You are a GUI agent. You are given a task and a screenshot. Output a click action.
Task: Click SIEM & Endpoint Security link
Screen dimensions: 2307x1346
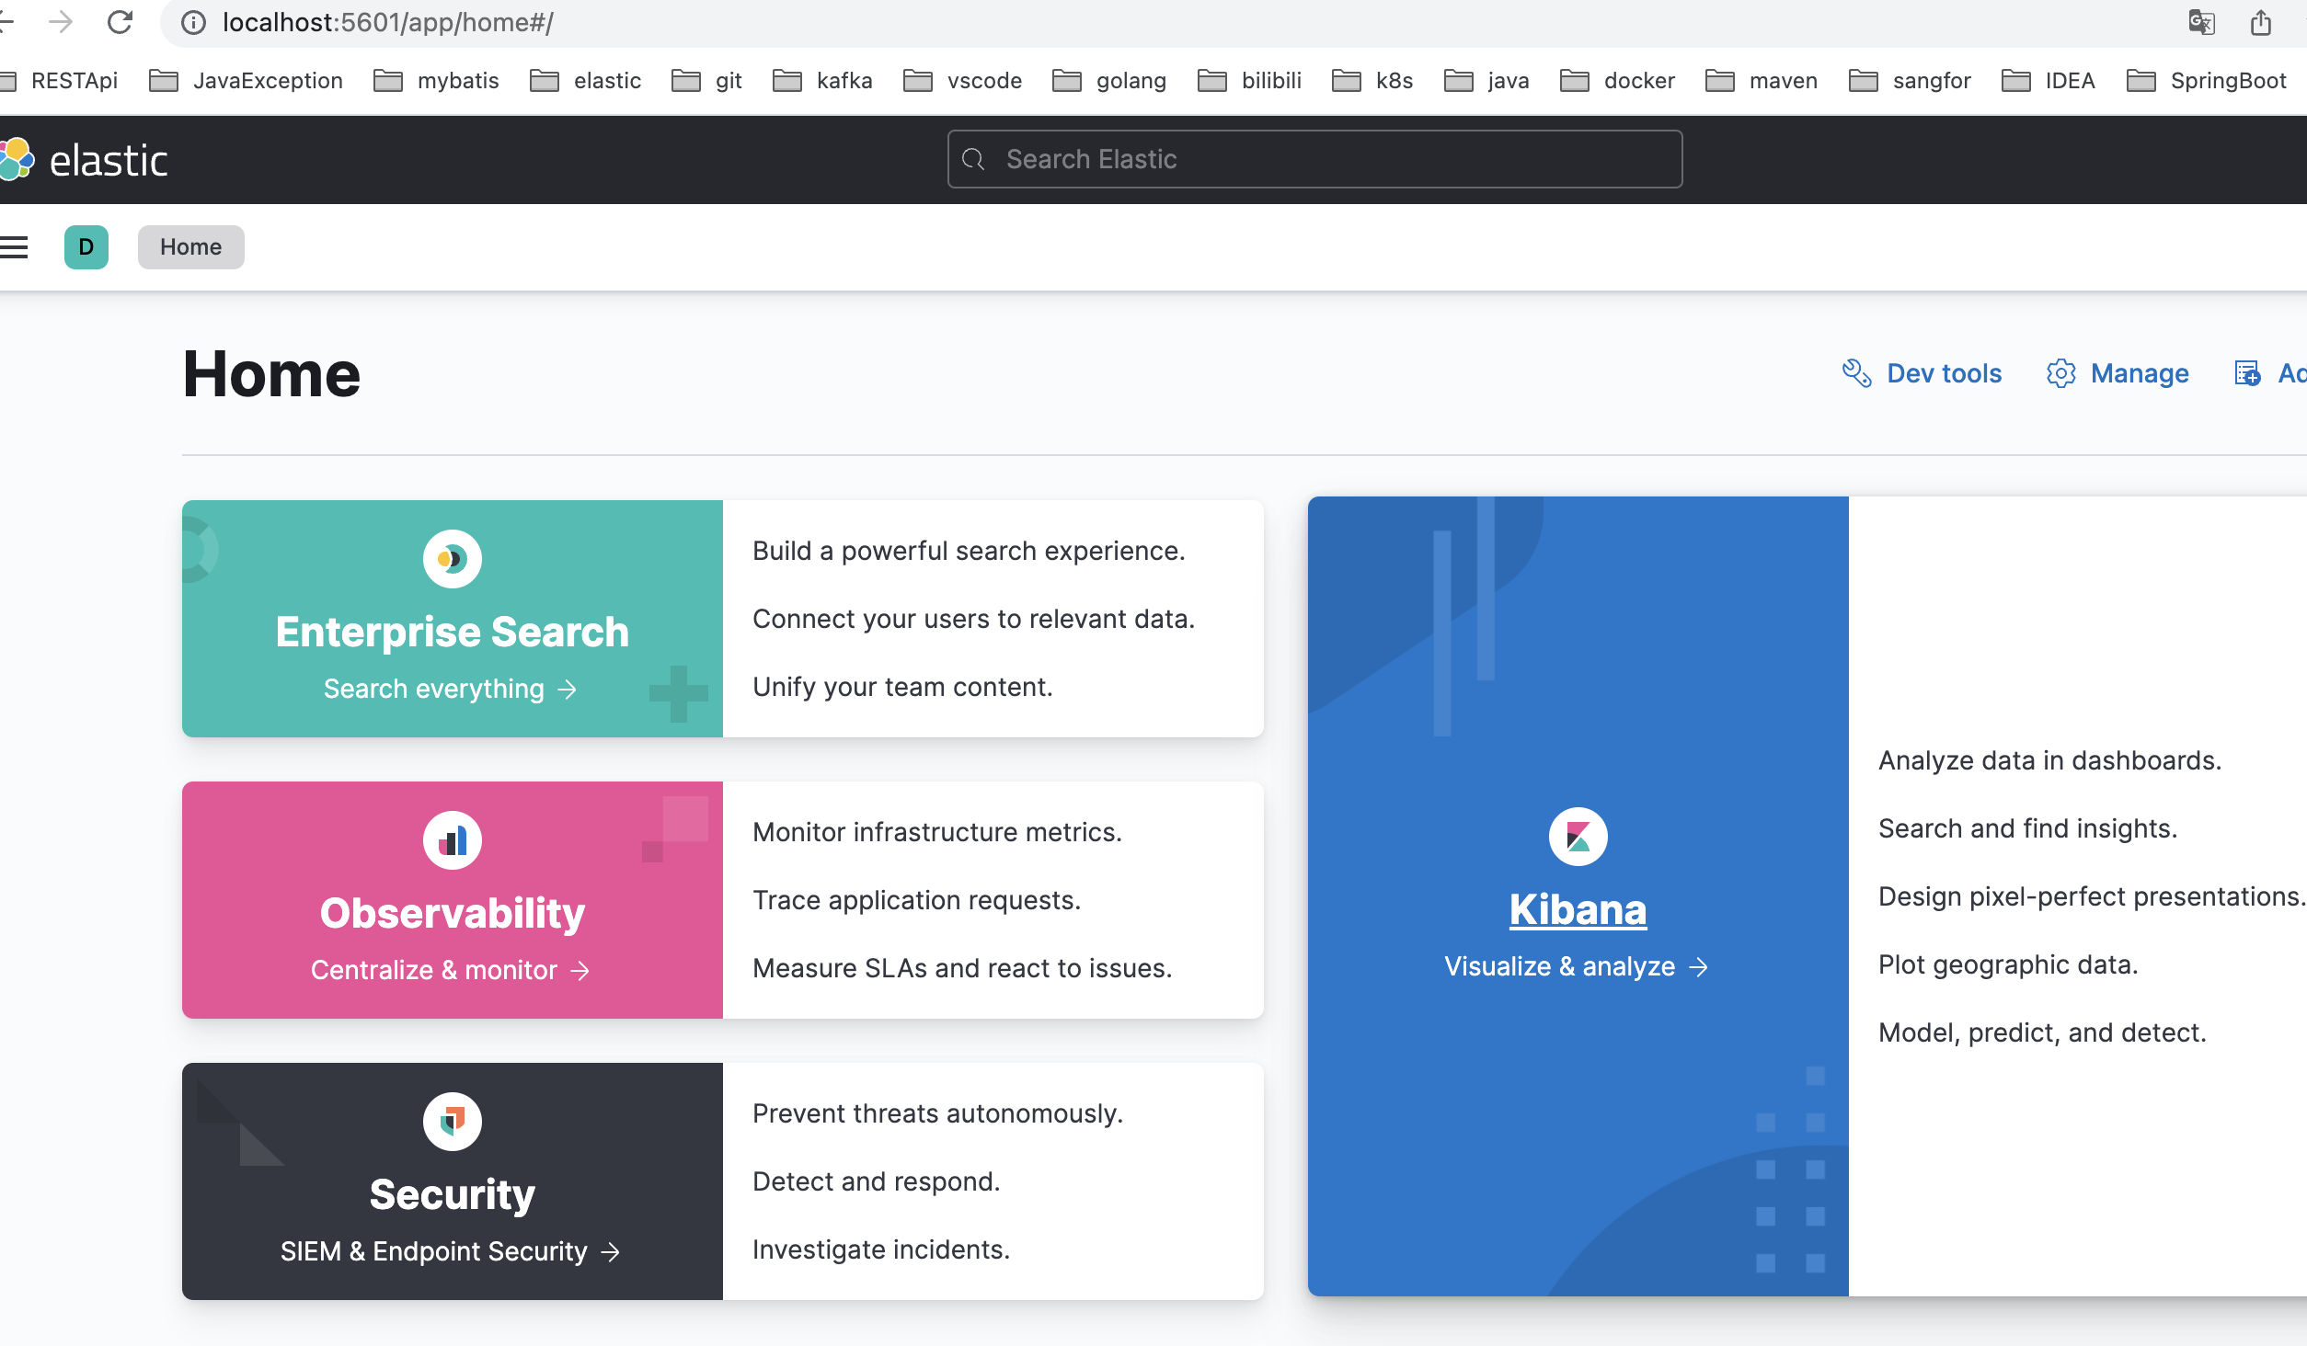[x=450, y=1251]
